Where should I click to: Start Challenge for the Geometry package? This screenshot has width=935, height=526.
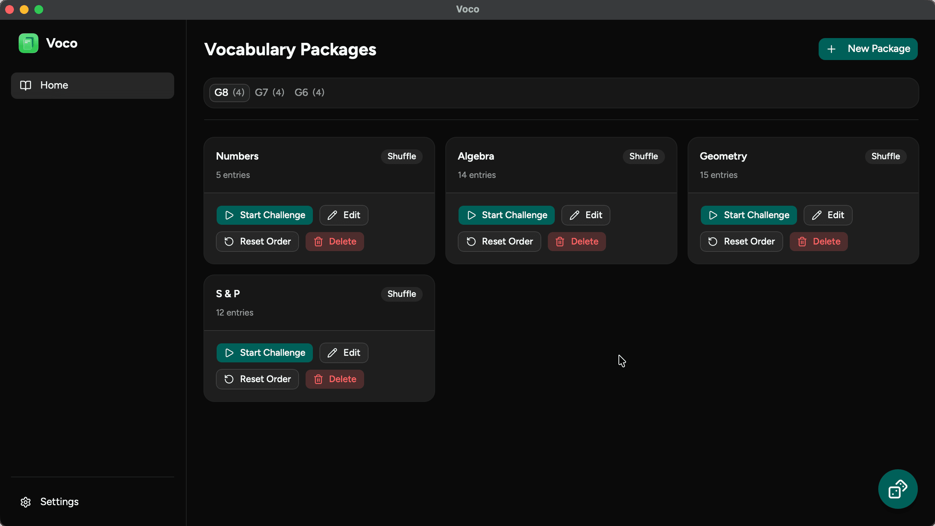click(749, 215)
